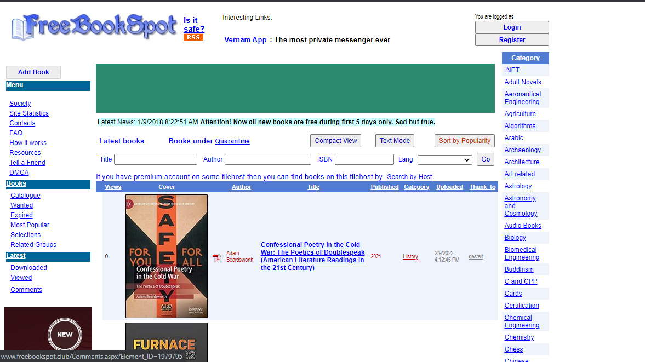Open the Chess category
Screen dimensions: 645x362
[x=514, y=349]
